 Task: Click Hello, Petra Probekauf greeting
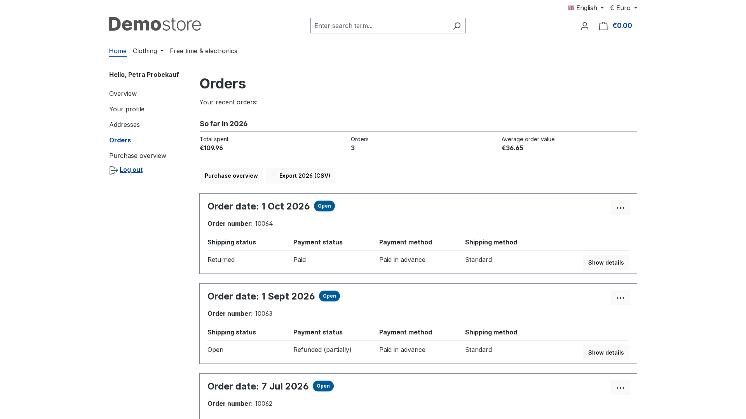coord(144,74)
